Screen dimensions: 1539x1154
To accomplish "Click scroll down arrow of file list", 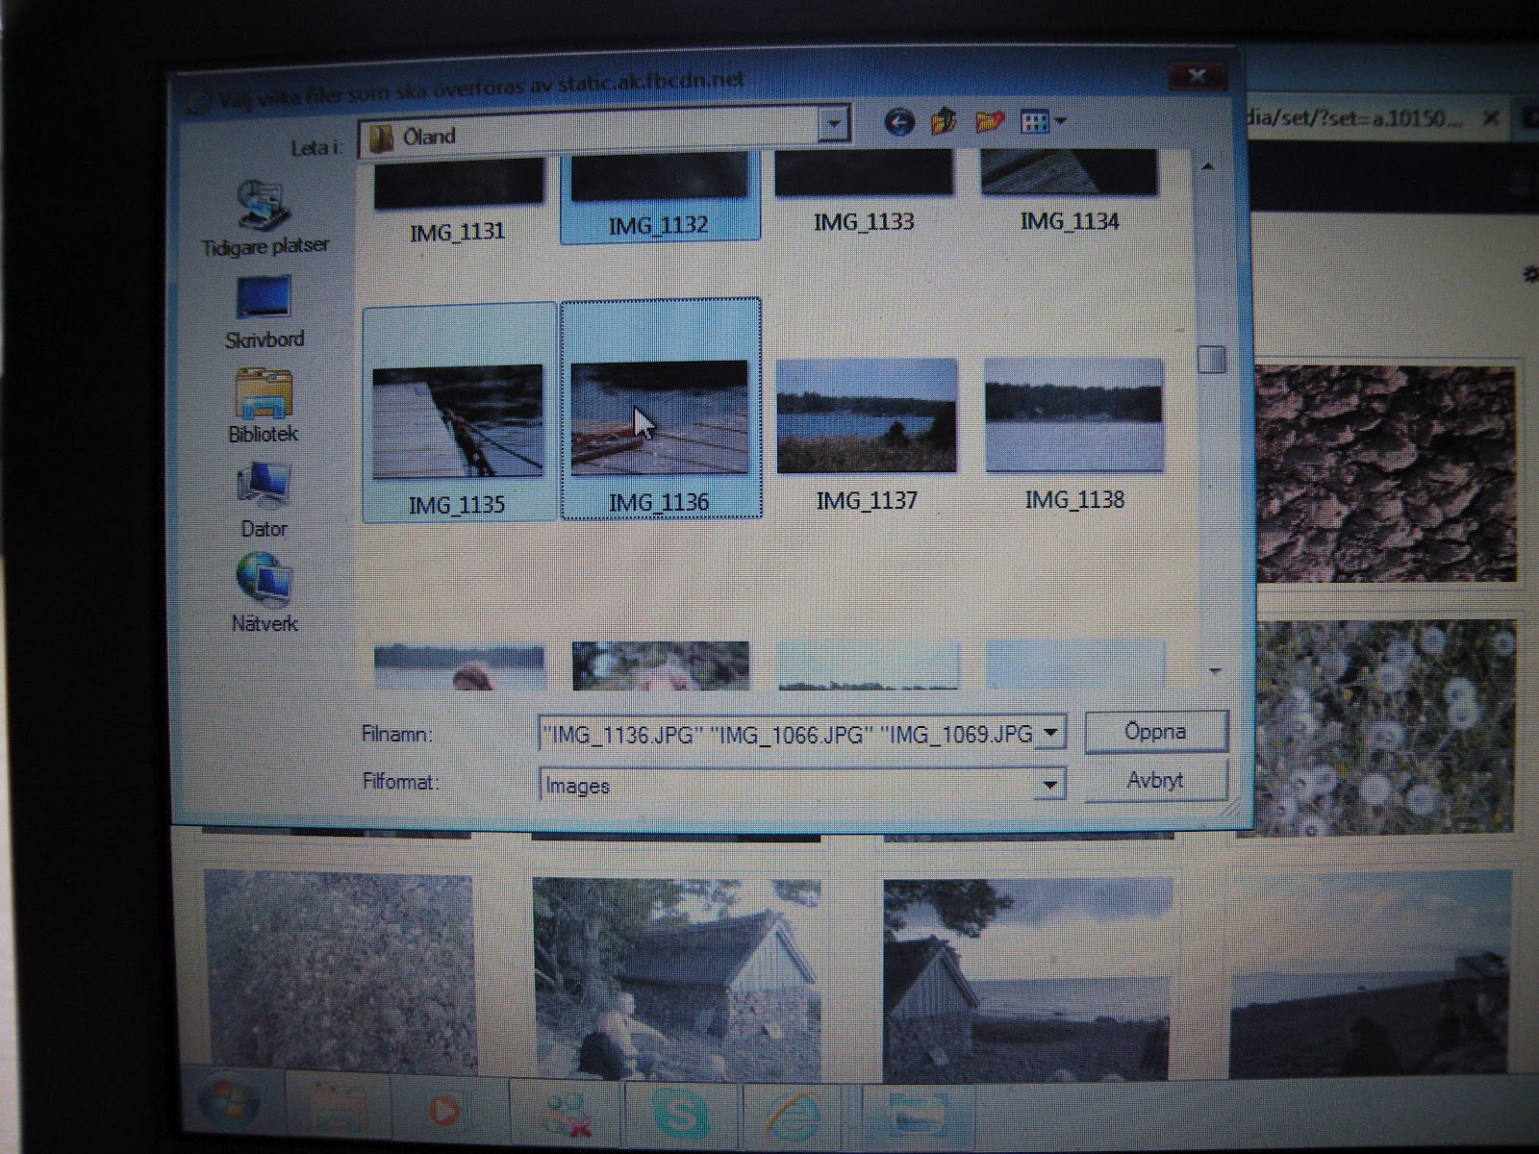I will [x=1214, y=670].
